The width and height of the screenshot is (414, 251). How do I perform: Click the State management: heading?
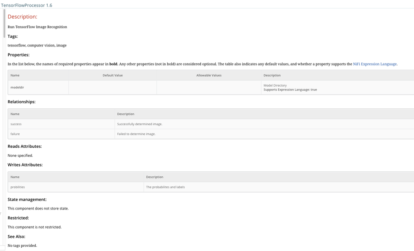click(27, 200)
